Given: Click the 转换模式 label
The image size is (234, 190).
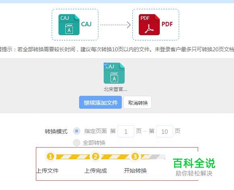Looking at the screenshot, I should [x=56, y=131].
